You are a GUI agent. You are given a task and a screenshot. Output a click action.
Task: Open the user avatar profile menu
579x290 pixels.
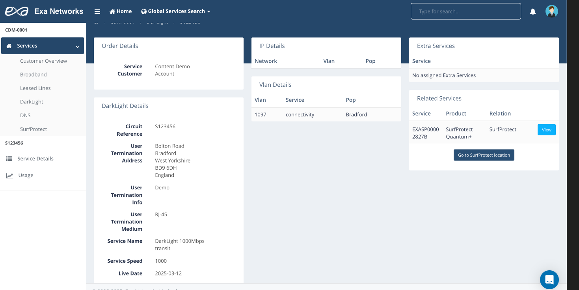551,11
